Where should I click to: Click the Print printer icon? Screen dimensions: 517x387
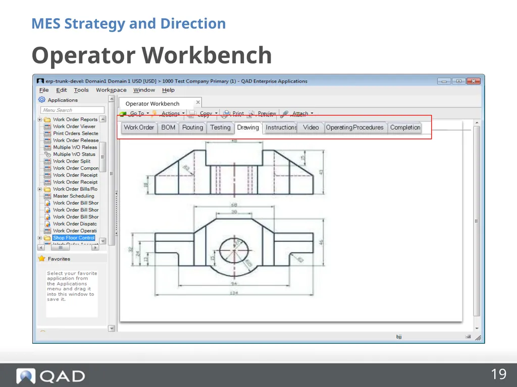click(x=226, y=114)
